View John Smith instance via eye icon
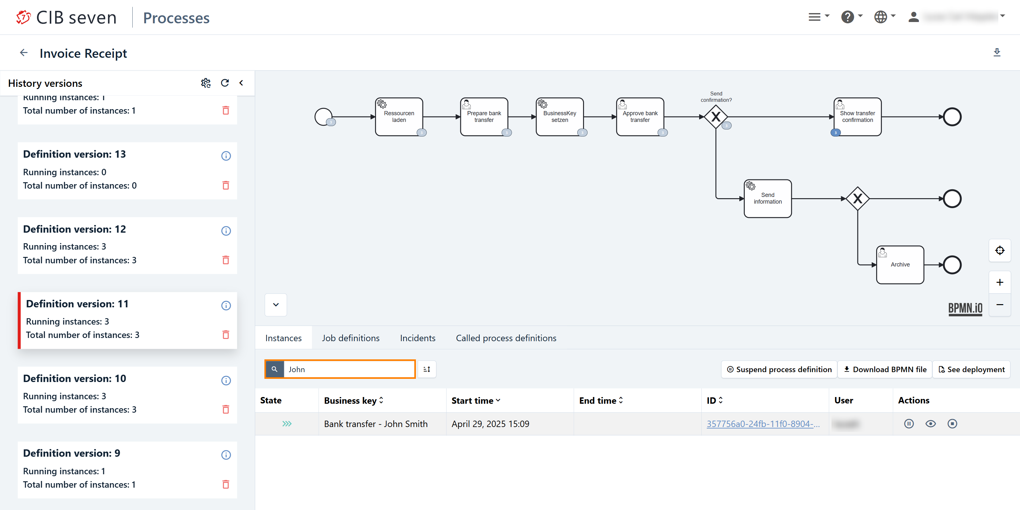This screenshot has width=1020, height=510. pos(930,424)
